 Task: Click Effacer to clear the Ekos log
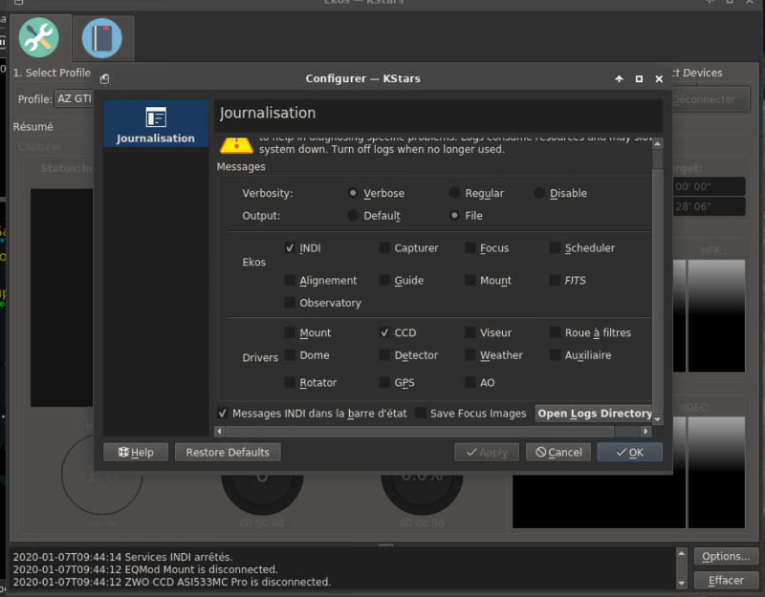[726, 581]
